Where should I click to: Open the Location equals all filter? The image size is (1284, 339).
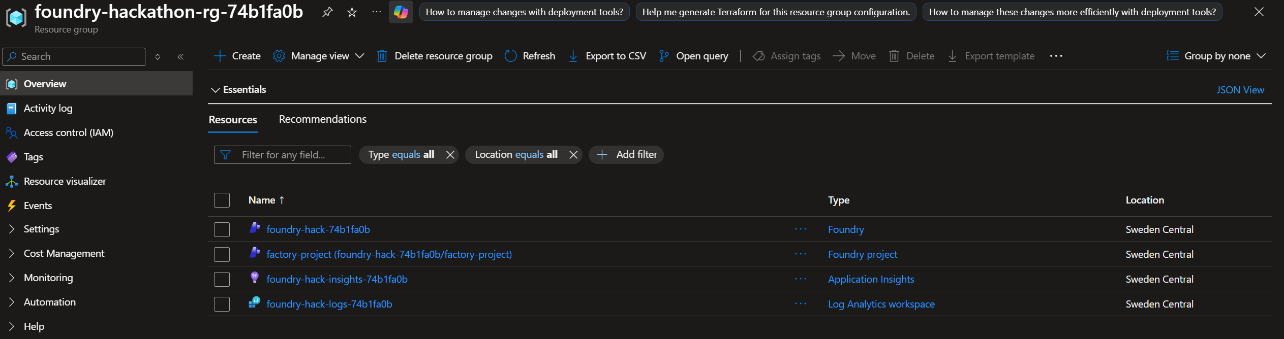pyautogui.click(x=516, y=154)
